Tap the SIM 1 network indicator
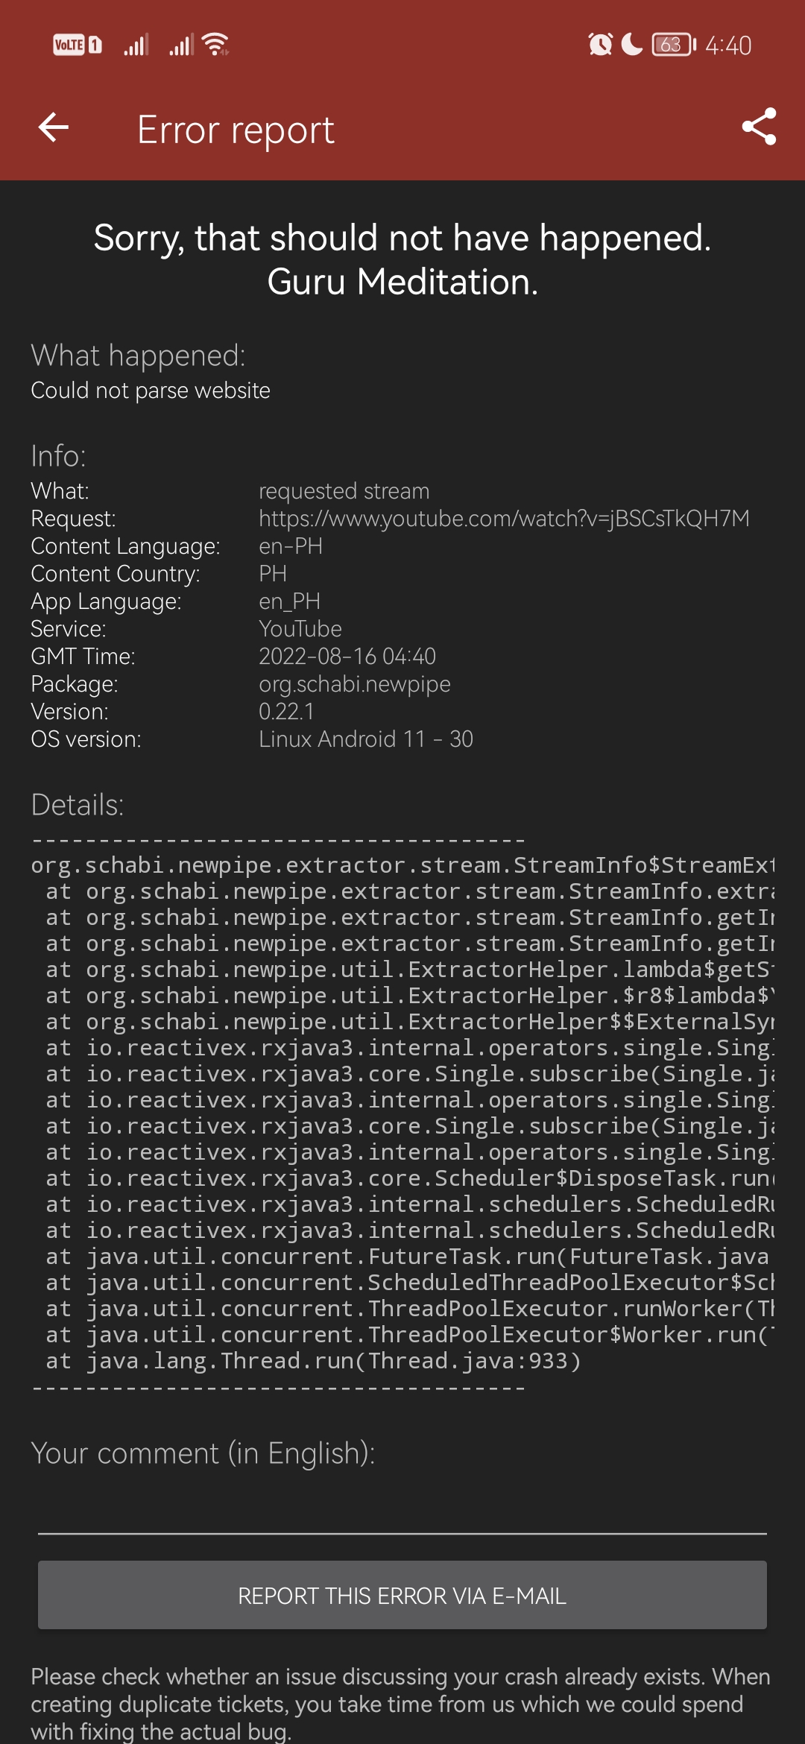 94,45
